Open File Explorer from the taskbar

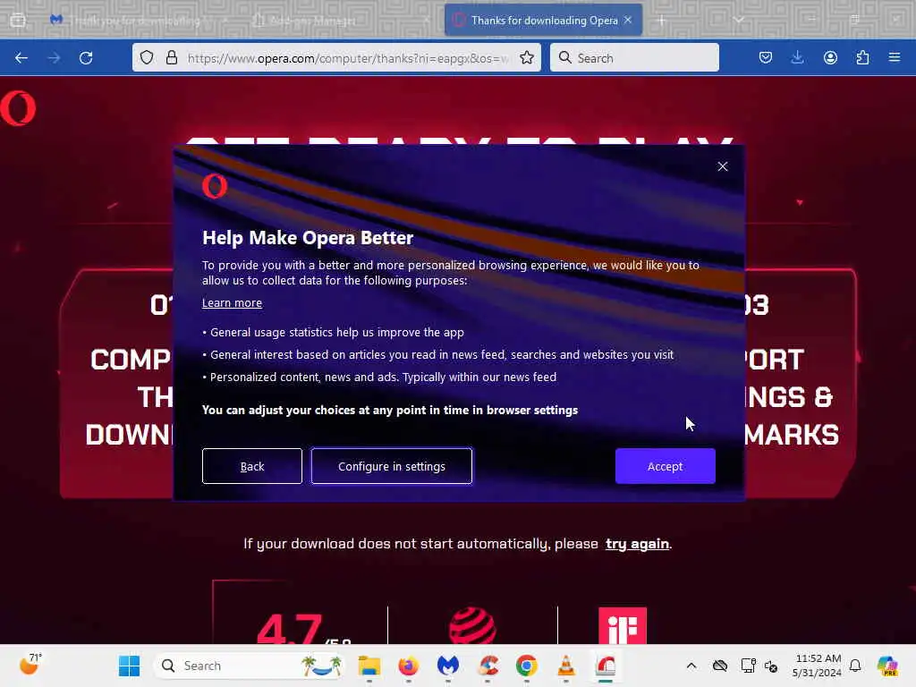369,666
